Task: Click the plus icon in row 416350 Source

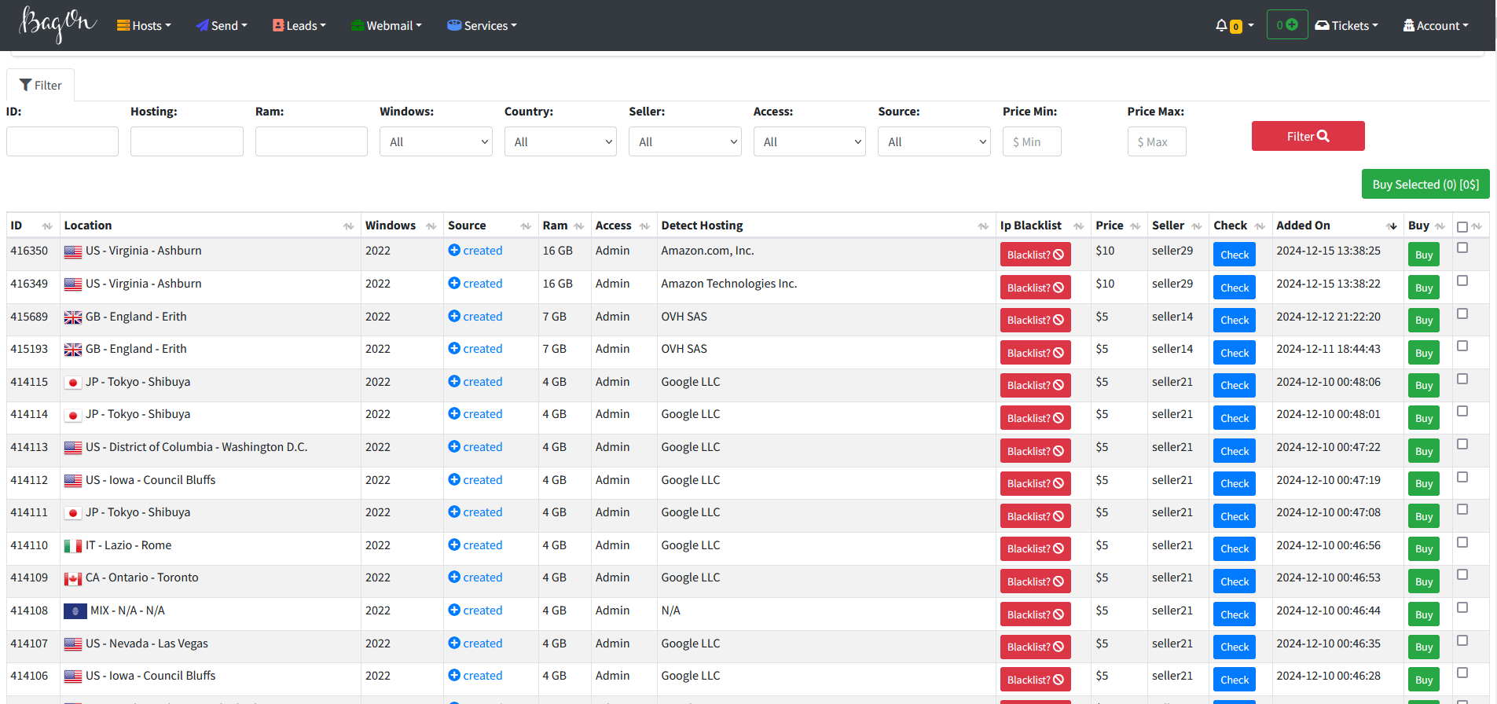Action: pyautogui.click(x=454, y=250)
